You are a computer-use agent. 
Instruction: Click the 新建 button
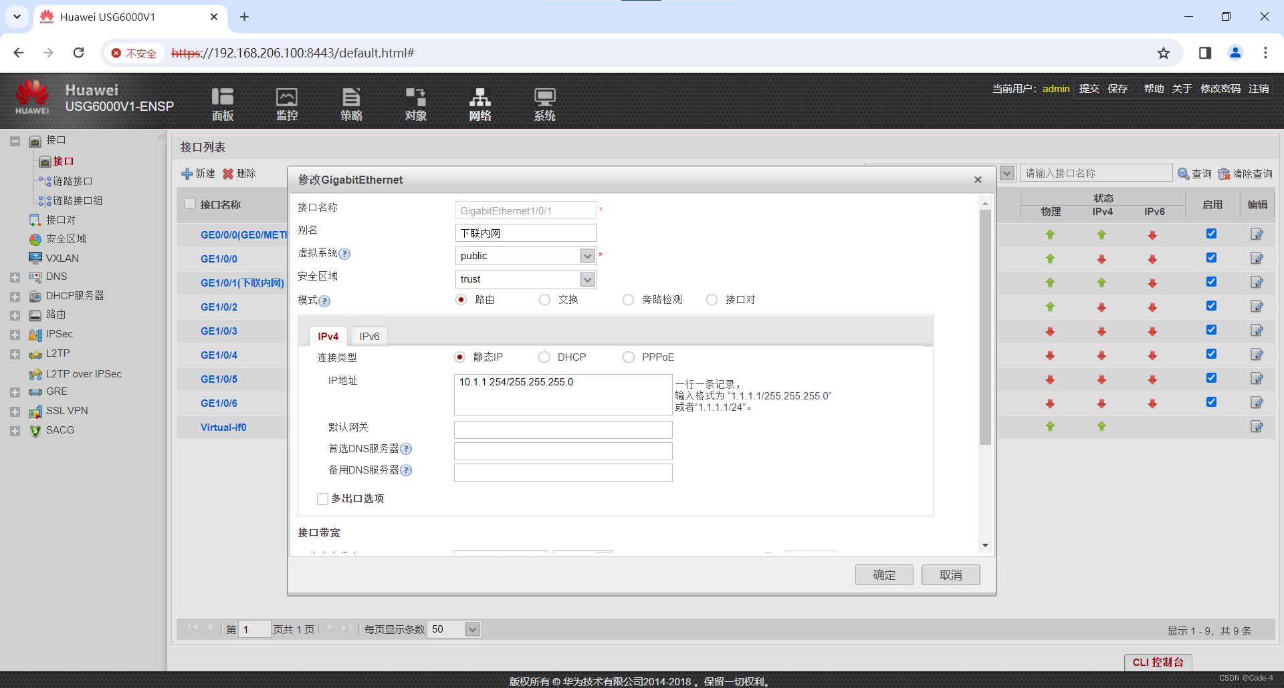198,174
